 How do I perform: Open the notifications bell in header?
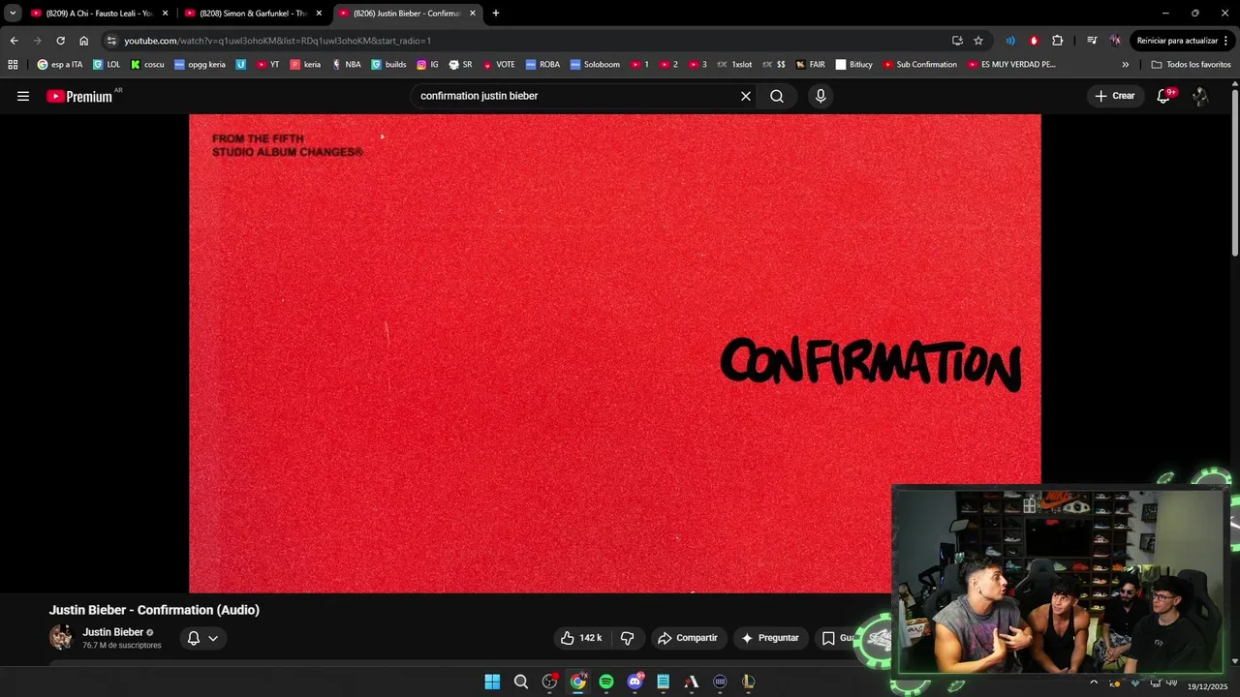[x=1164, y=96]
